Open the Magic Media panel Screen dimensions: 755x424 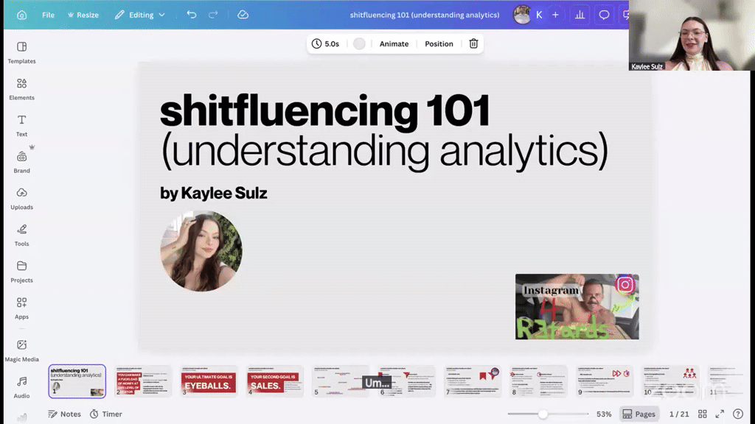21,350
